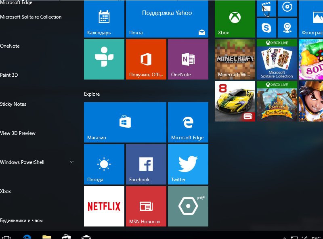Screen dimensions: 323x239
Task: Open the Microsoft Solitaire Collection tile
Action: point(277,59)
